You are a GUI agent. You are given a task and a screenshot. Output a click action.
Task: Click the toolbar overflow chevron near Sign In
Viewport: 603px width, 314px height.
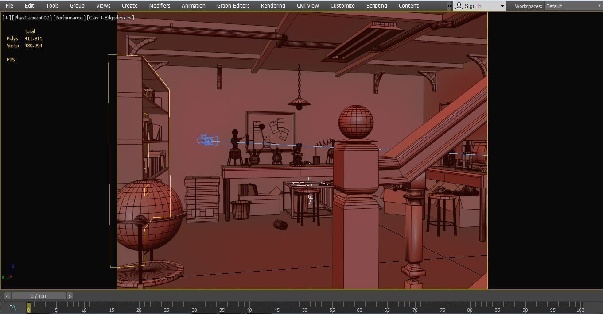[x=449, y=6]
